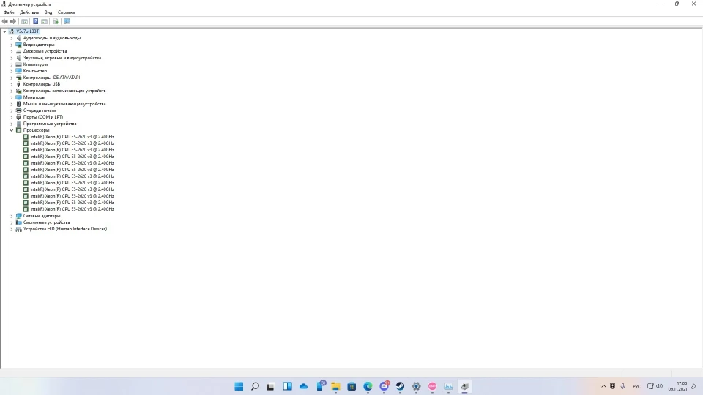
Task: Select the V3c7orL33T computer name
Action: coord(27,31)
